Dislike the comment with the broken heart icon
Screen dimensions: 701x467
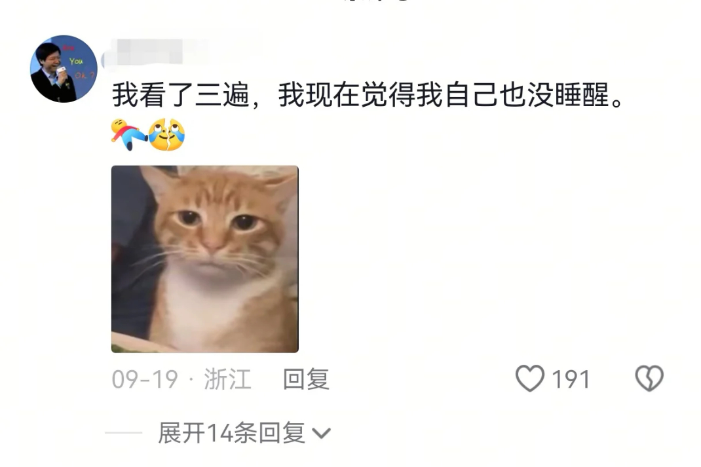[649, 379]
